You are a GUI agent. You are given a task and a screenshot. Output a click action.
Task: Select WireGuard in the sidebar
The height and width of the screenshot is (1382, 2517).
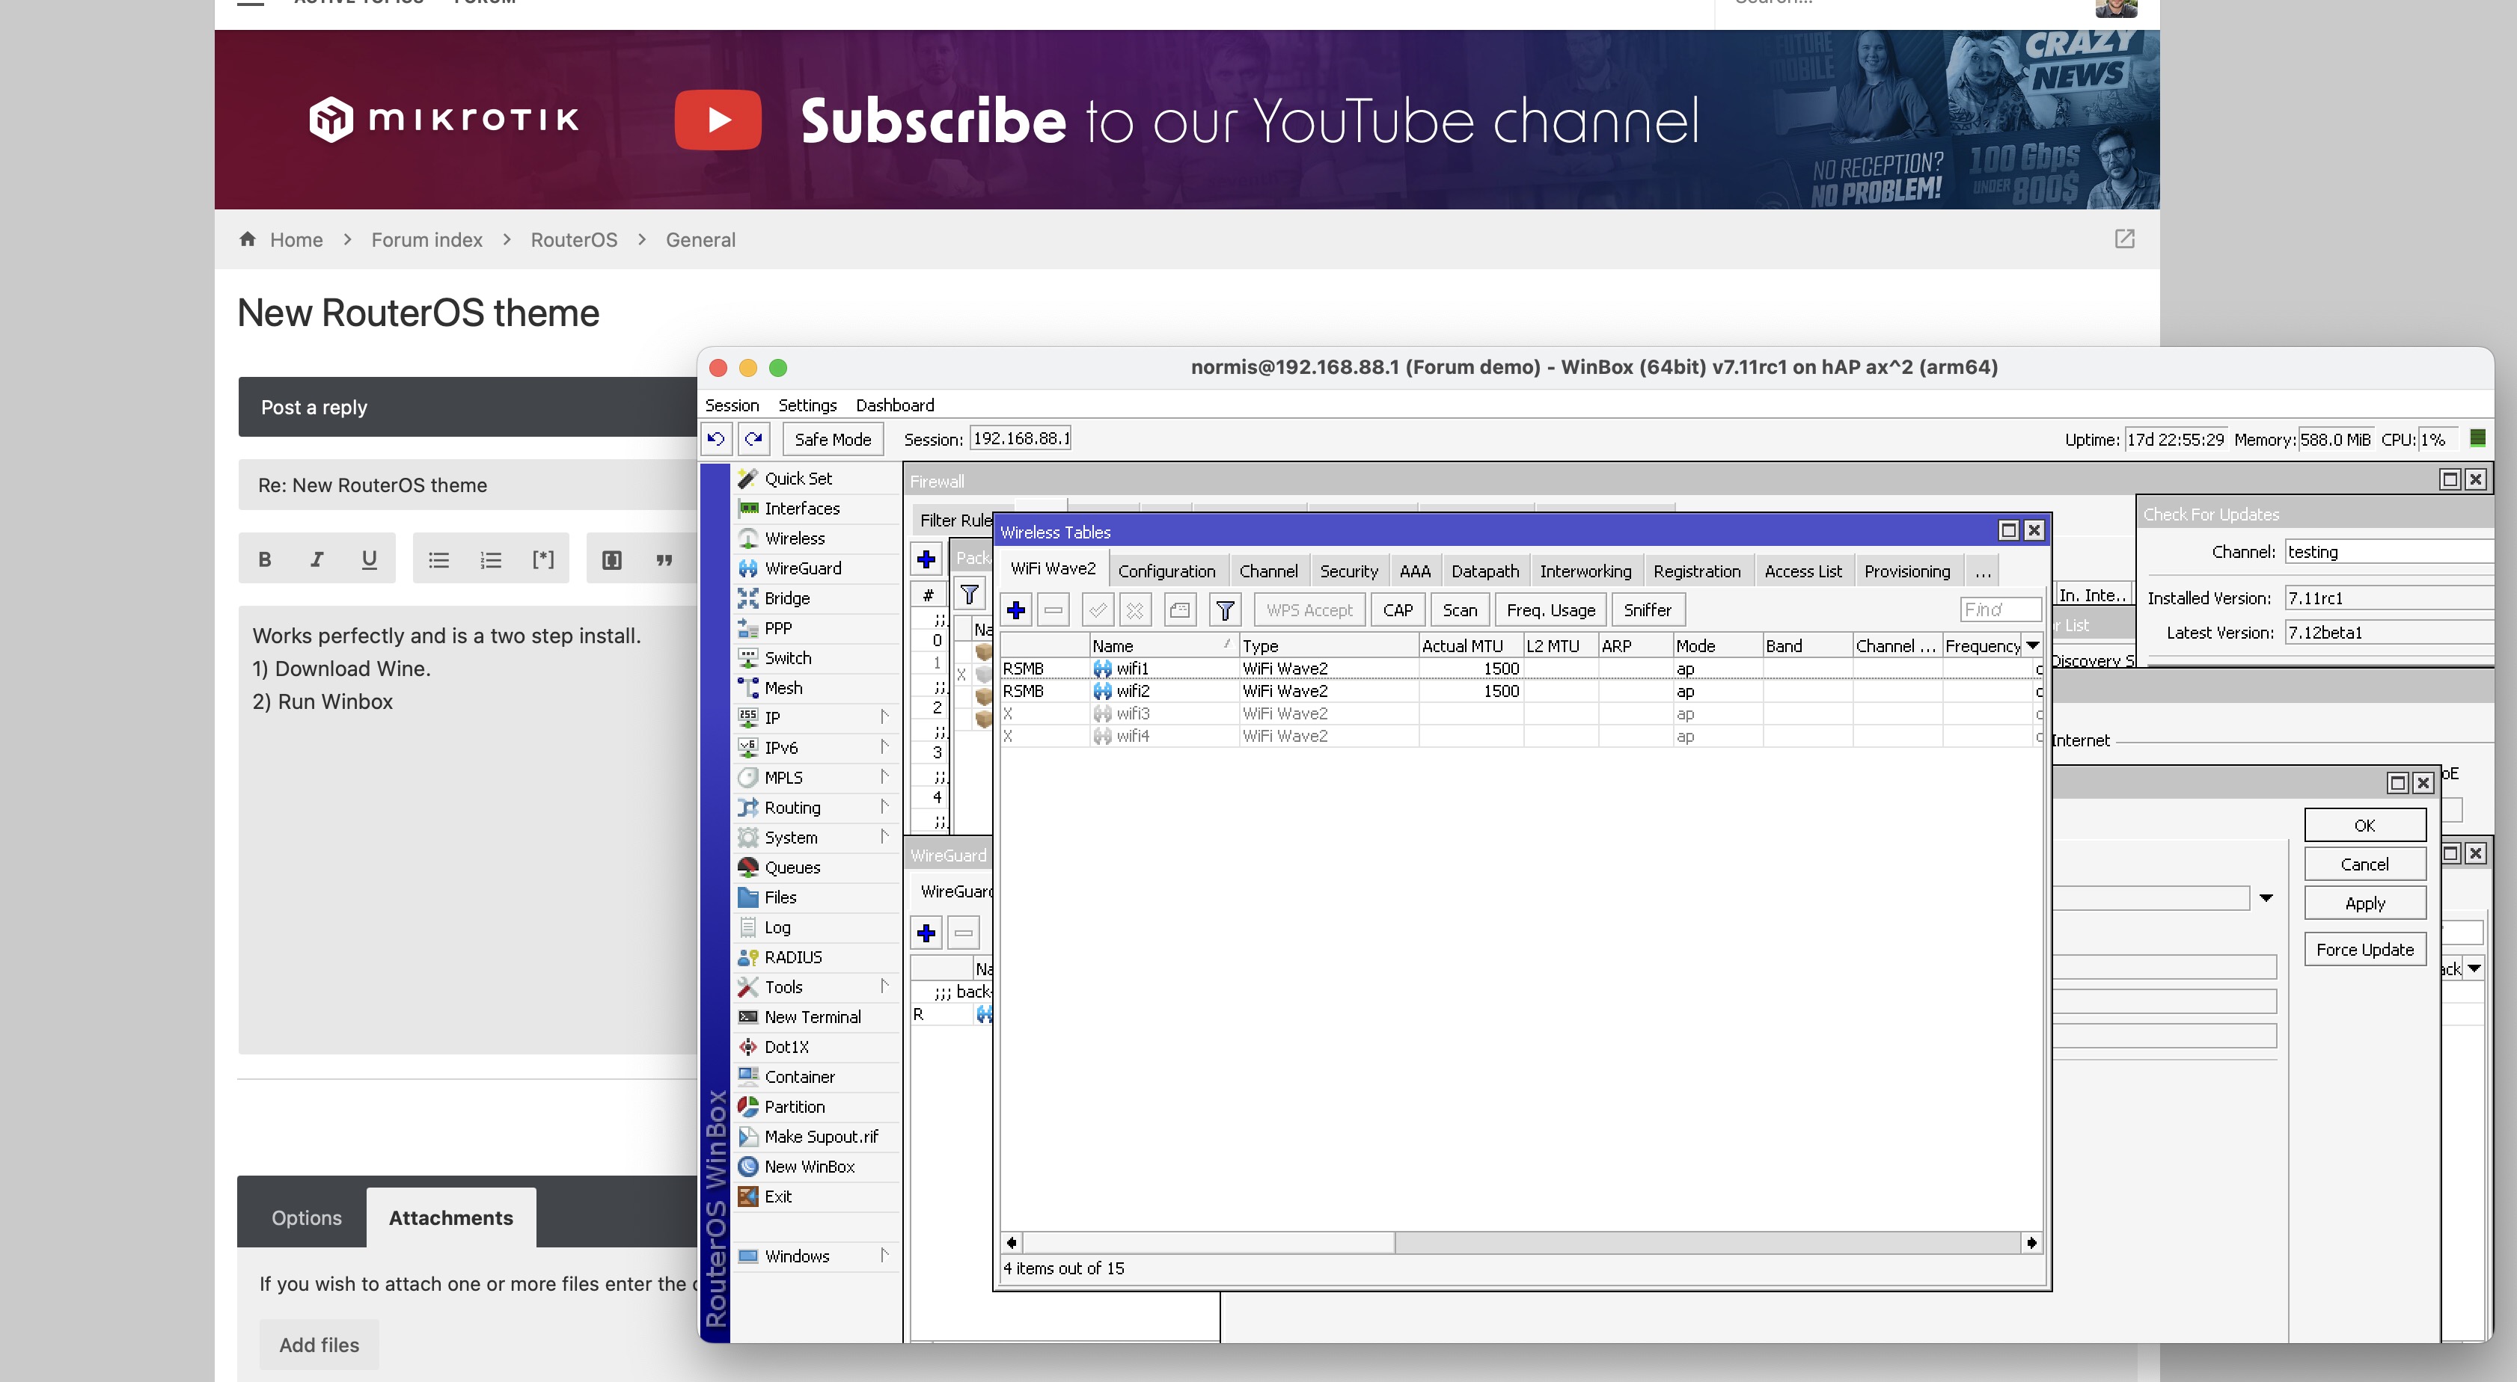(804, 568)
